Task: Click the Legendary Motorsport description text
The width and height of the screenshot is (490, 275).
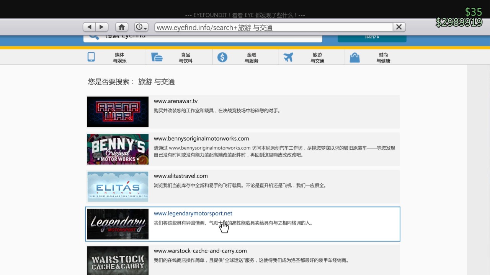Action: pyautogui.click(x=233, y=223)
